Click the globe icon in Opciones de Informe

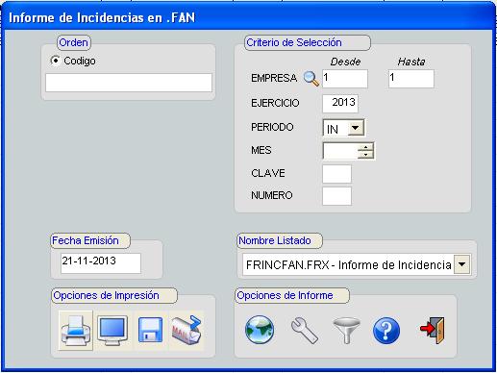point(260,330)
